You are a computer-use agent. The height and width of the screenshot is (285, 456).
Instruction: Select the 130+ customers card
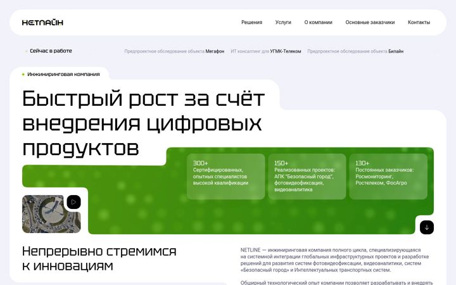(x=388, y=177)
